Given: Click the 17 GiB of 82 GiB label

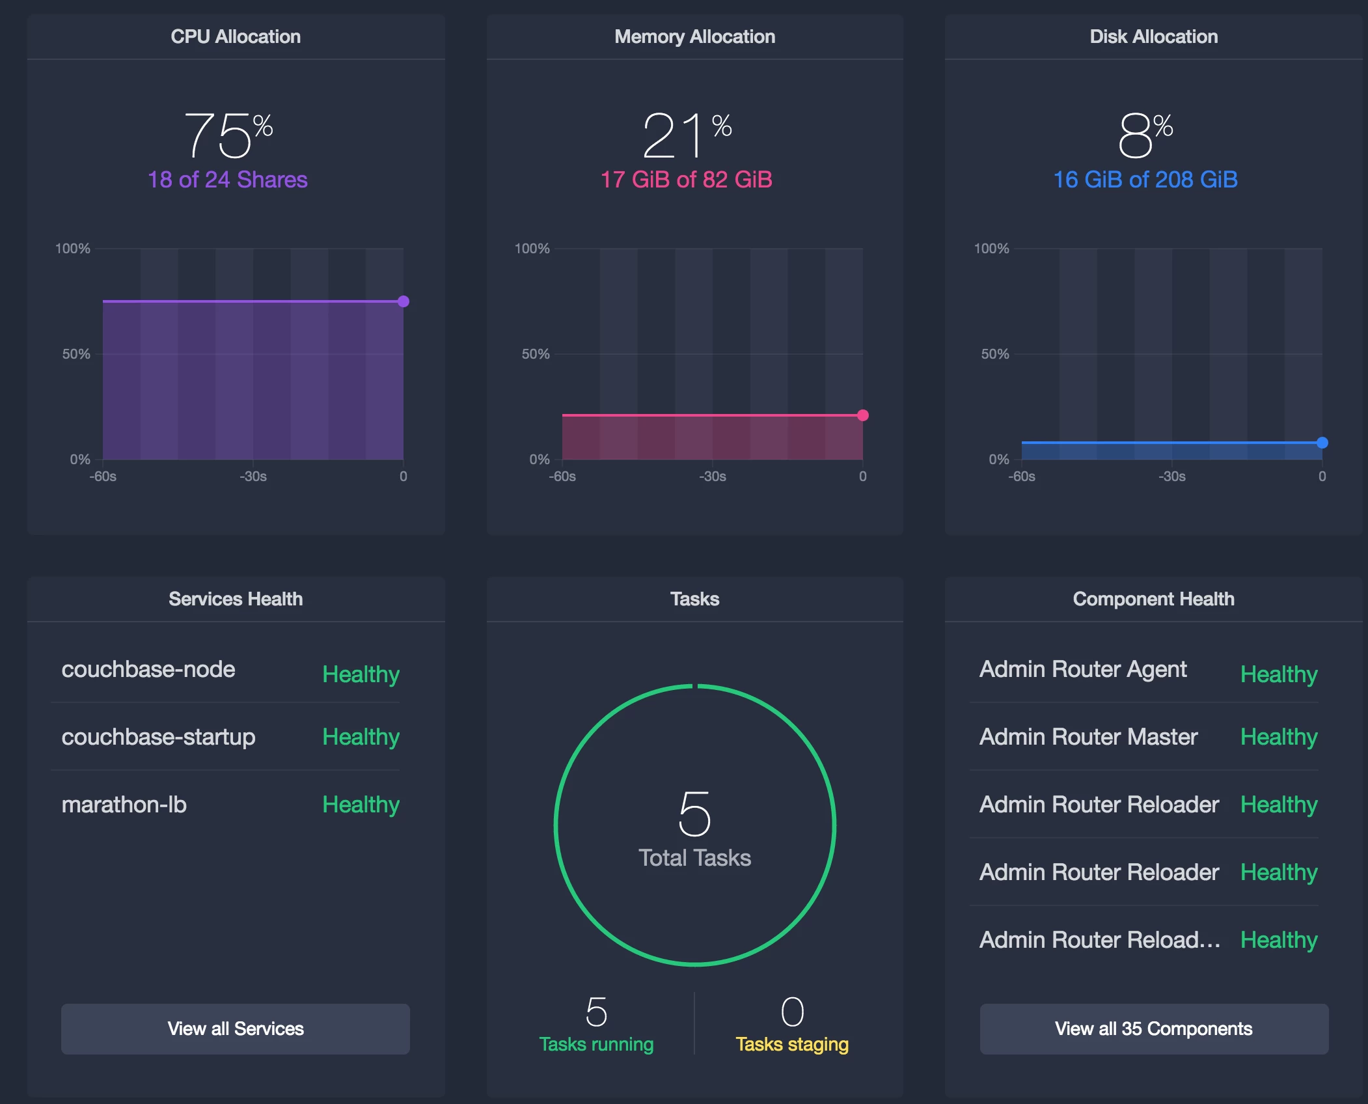Looking at the screenshot, I should tap(686, 180).
